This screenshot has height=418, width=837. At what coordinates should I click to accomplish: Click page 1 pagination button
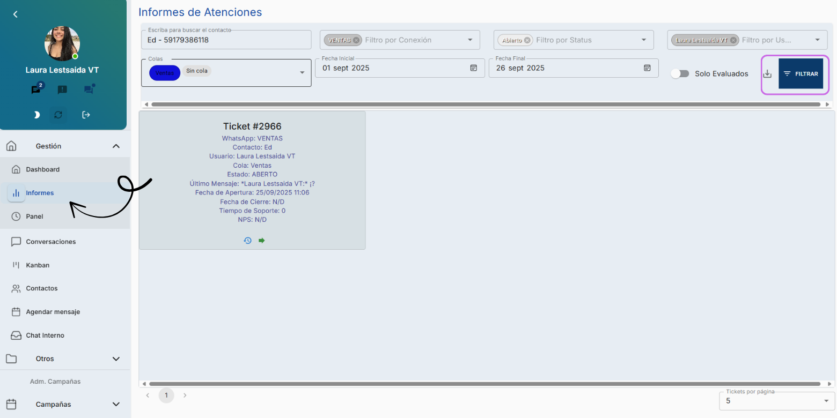[x=166, y=395]
